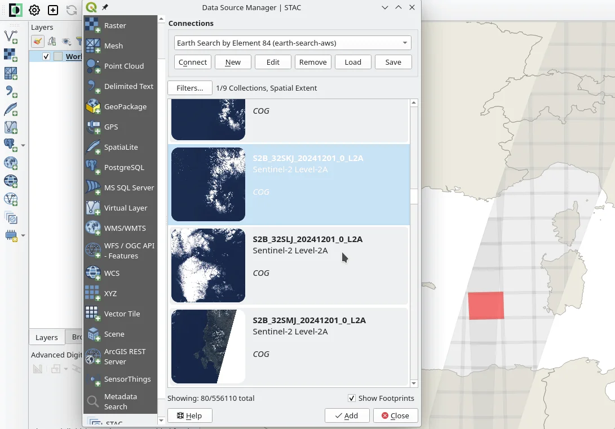
Task: Click the red footprint on the map
Action: [485, 306]
